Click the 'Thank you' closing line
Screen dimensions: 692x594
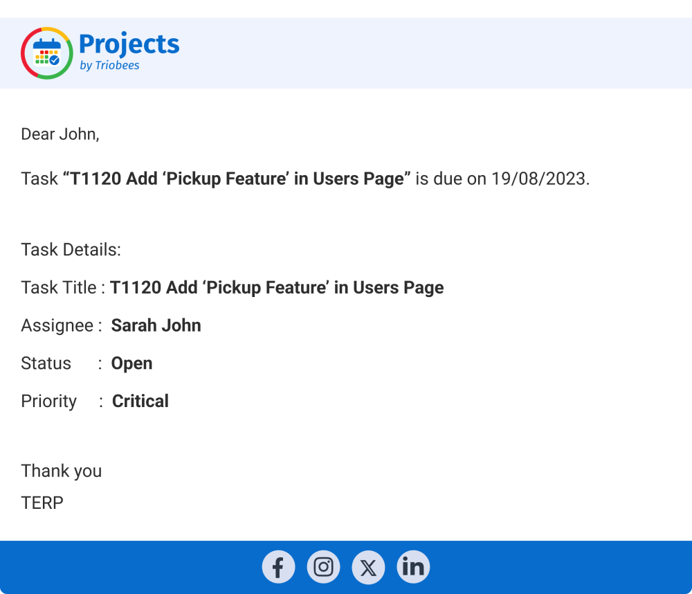61,471
